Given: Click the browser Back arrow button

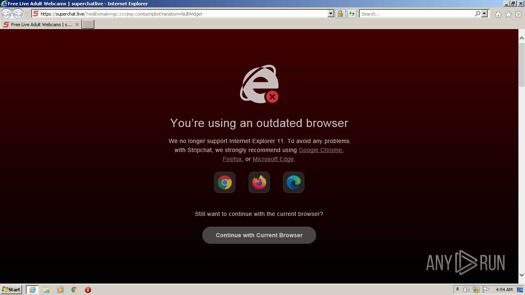Looking at the screenshot, I should click(7, 14).
